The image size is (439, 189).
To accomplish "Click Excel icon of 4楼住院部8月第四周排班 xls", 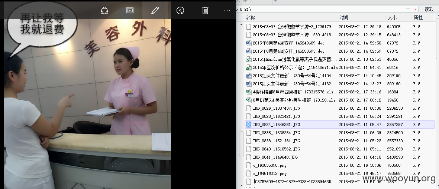I will 248,92.
